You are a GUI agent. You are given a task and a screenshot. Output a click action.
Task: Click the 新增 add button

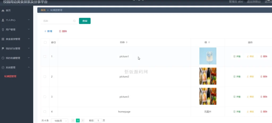tap(48, 31)
